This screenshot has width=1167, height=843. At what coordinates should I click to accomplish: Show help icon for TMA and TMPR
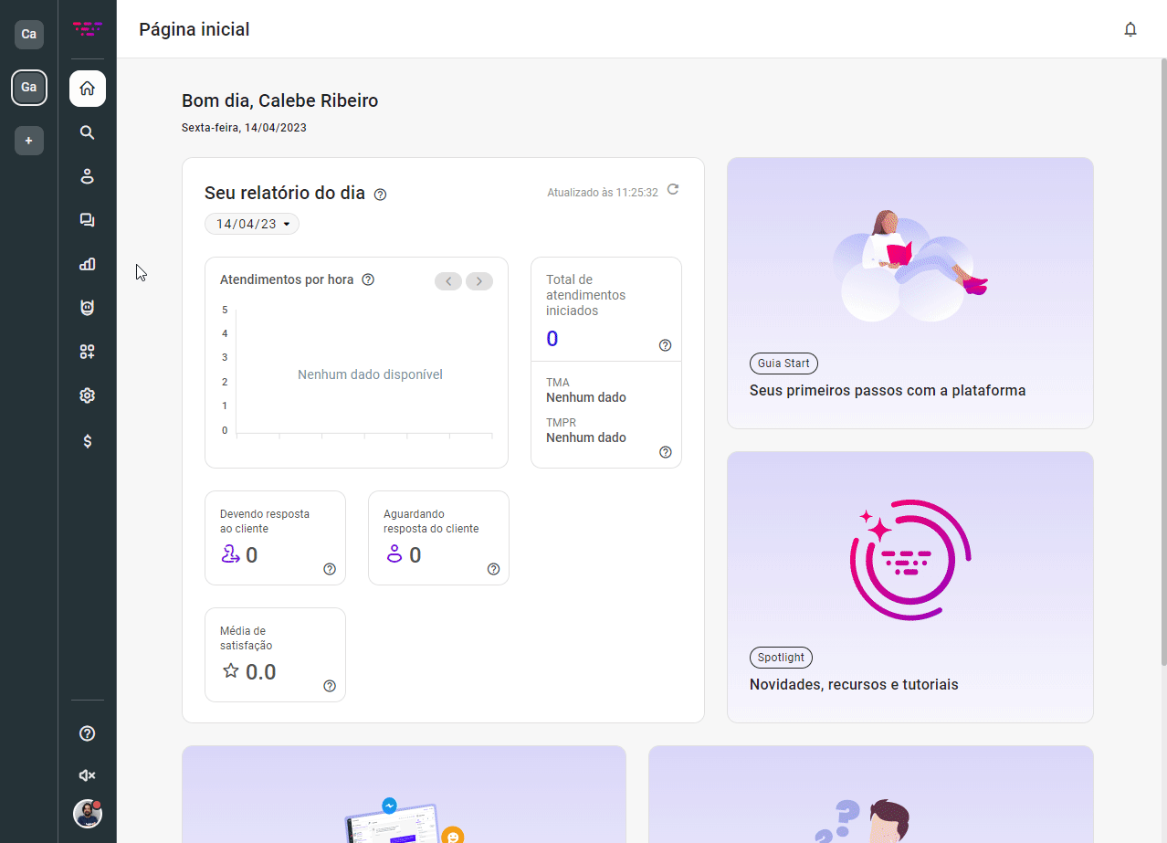click(665, 452)
